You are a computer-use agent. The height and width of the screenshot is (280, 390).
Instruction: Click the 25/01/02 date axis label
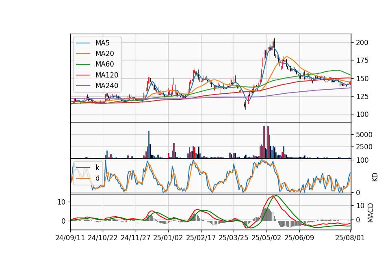pos(168,238)
